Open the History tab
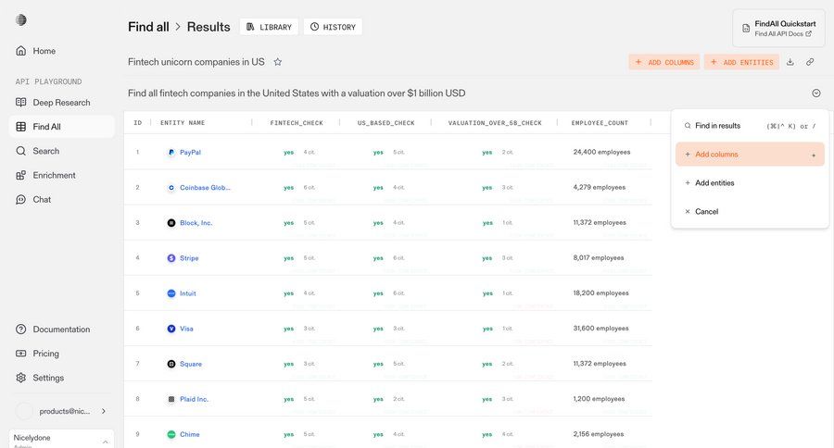Screen dimensions: 834x448 tap(333, 27)
